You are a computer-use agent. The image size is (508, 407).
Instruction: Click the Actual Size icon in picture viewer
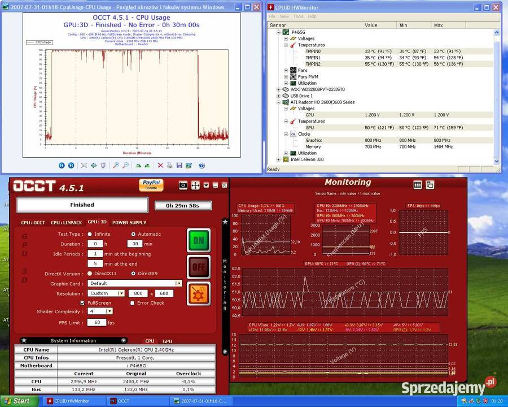pyautogui.click(x=93, y=166)
